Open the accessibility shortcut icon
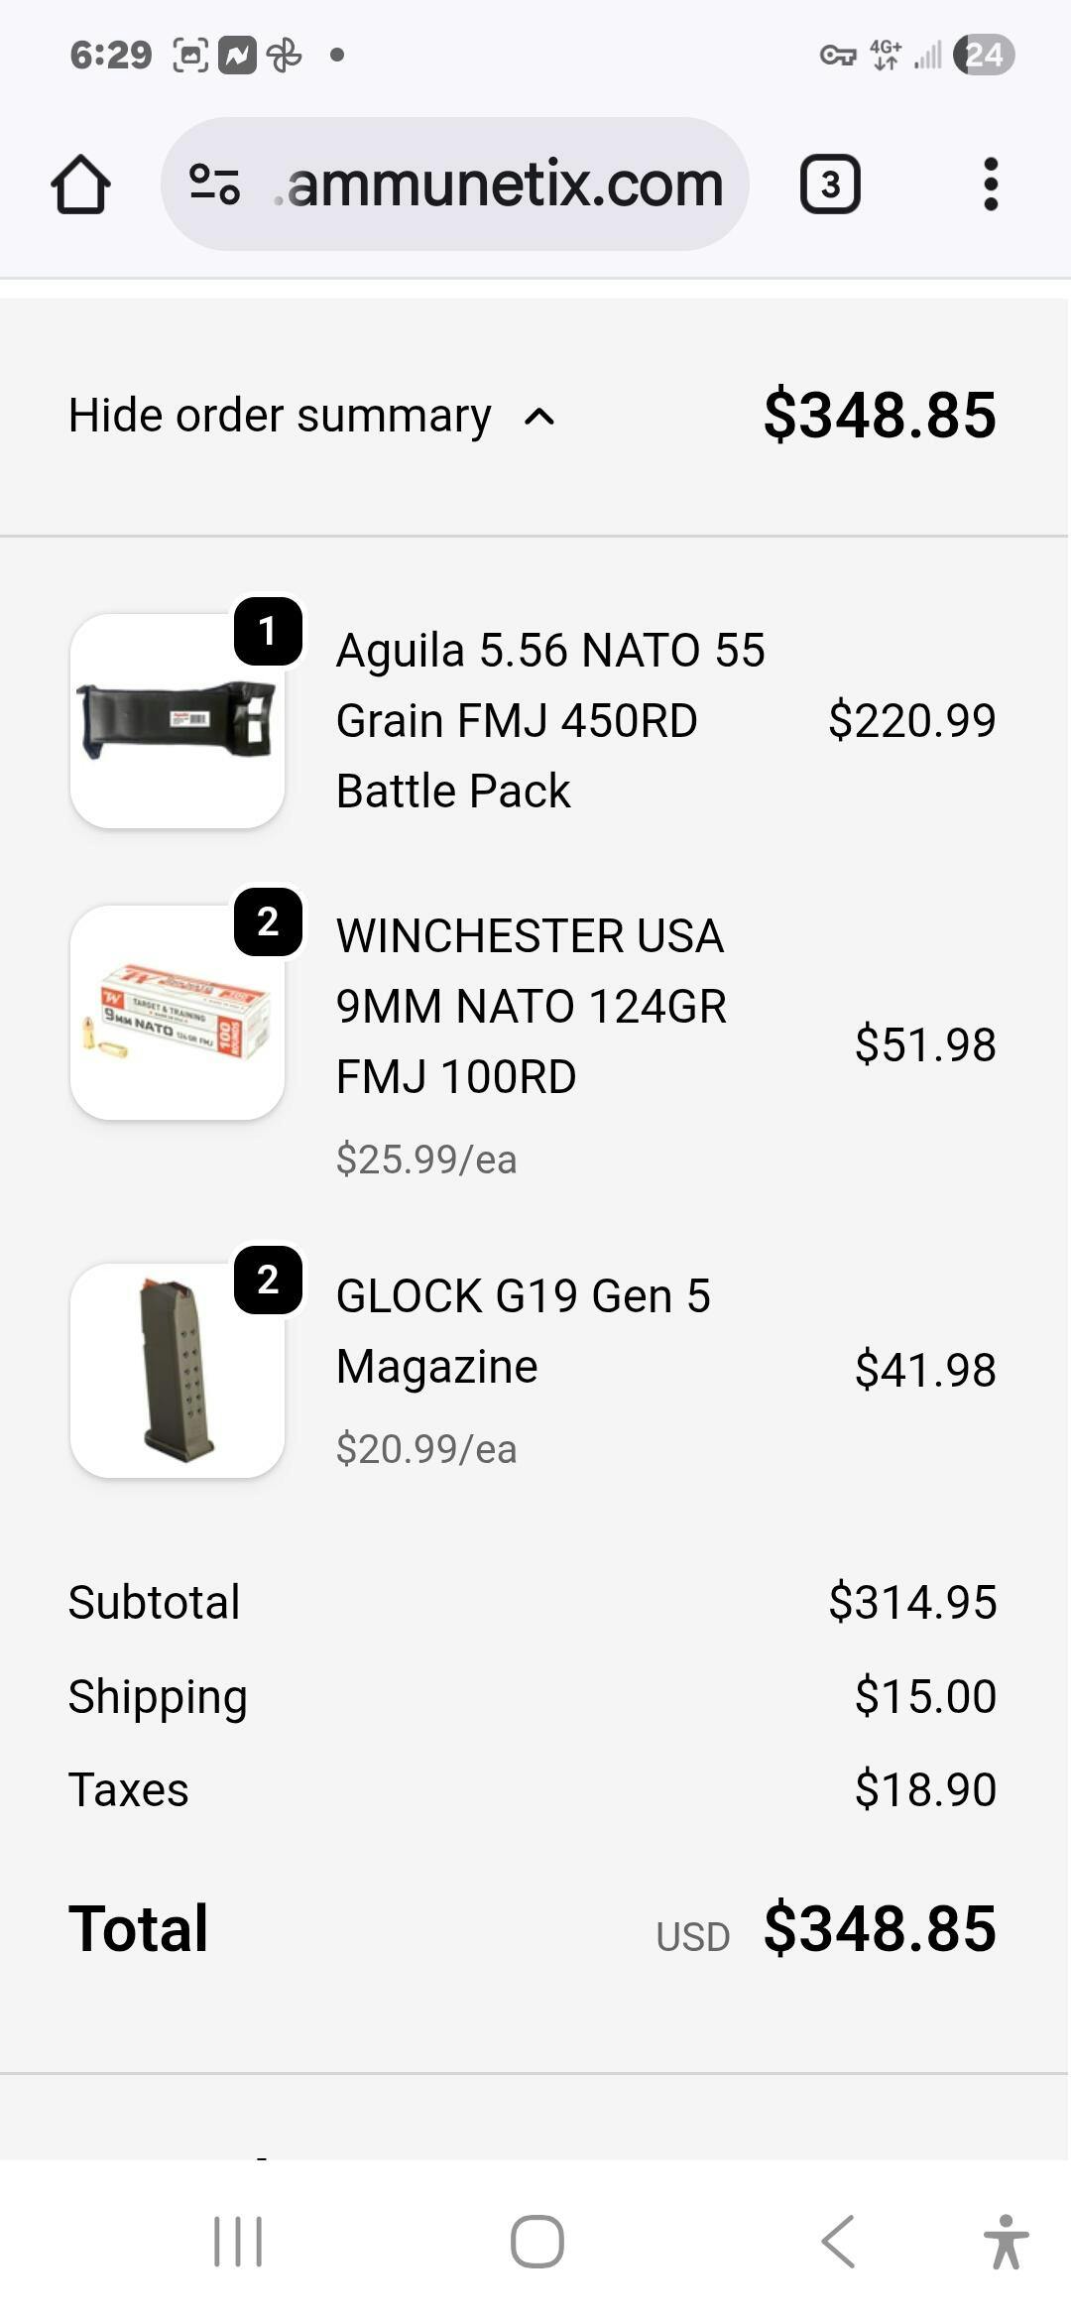The image size is (1071, 2321). (1006, 2242)
